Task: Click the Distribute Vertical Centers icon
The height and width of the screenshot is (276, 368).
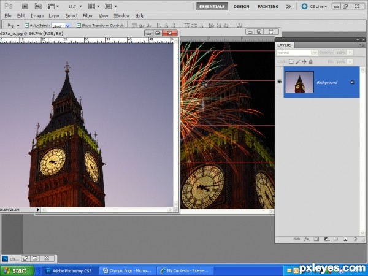Action: pyautogui.click(x=194, y=25)
